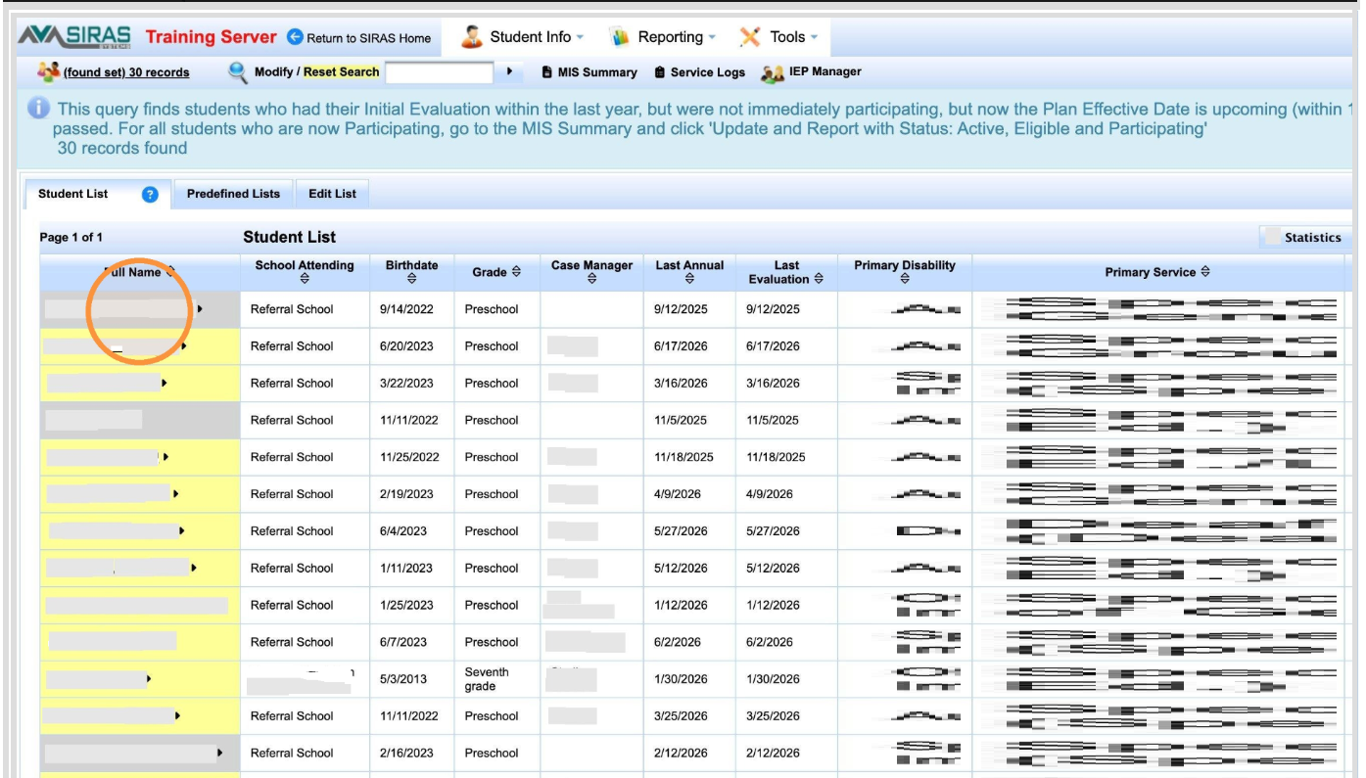
Task: Open Service Logs via its clipboard icon
Action: pos(659,72)
